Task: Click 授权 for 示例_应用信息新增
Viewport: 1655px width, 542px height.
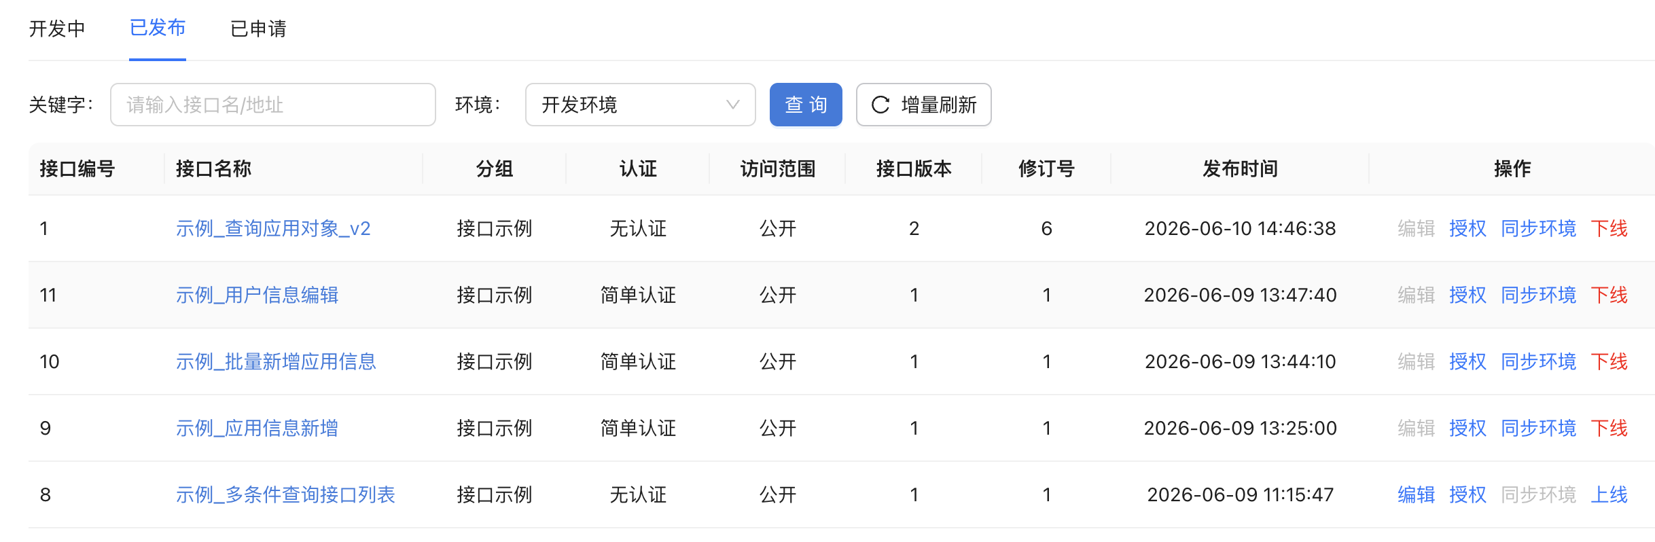Action: (x=1467, y=428)
